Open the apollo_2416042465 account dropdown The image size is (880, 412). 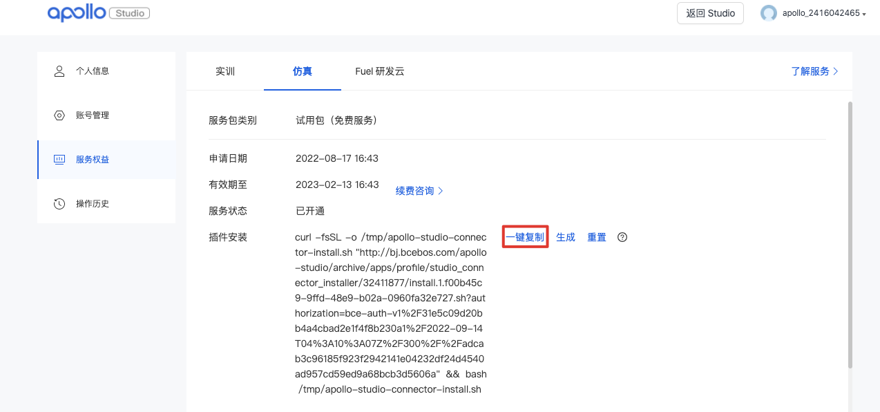tap(823, 13)
